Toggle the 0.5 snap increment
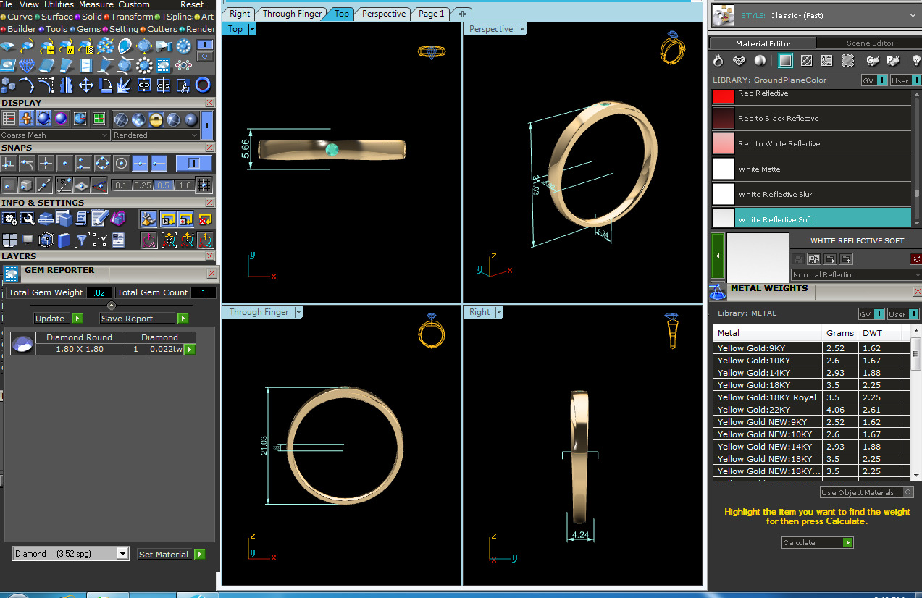The image size is (922, 598). (x=164, y=185)
